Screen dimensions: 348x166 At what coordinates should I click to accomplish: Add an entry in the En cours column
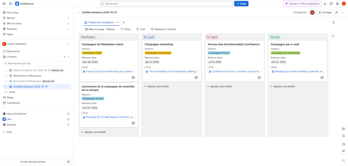156,86
